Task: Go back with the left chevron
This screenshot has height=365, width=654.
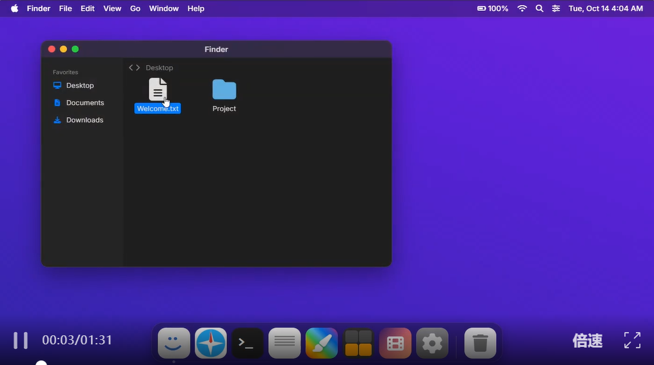Action: 131,68
